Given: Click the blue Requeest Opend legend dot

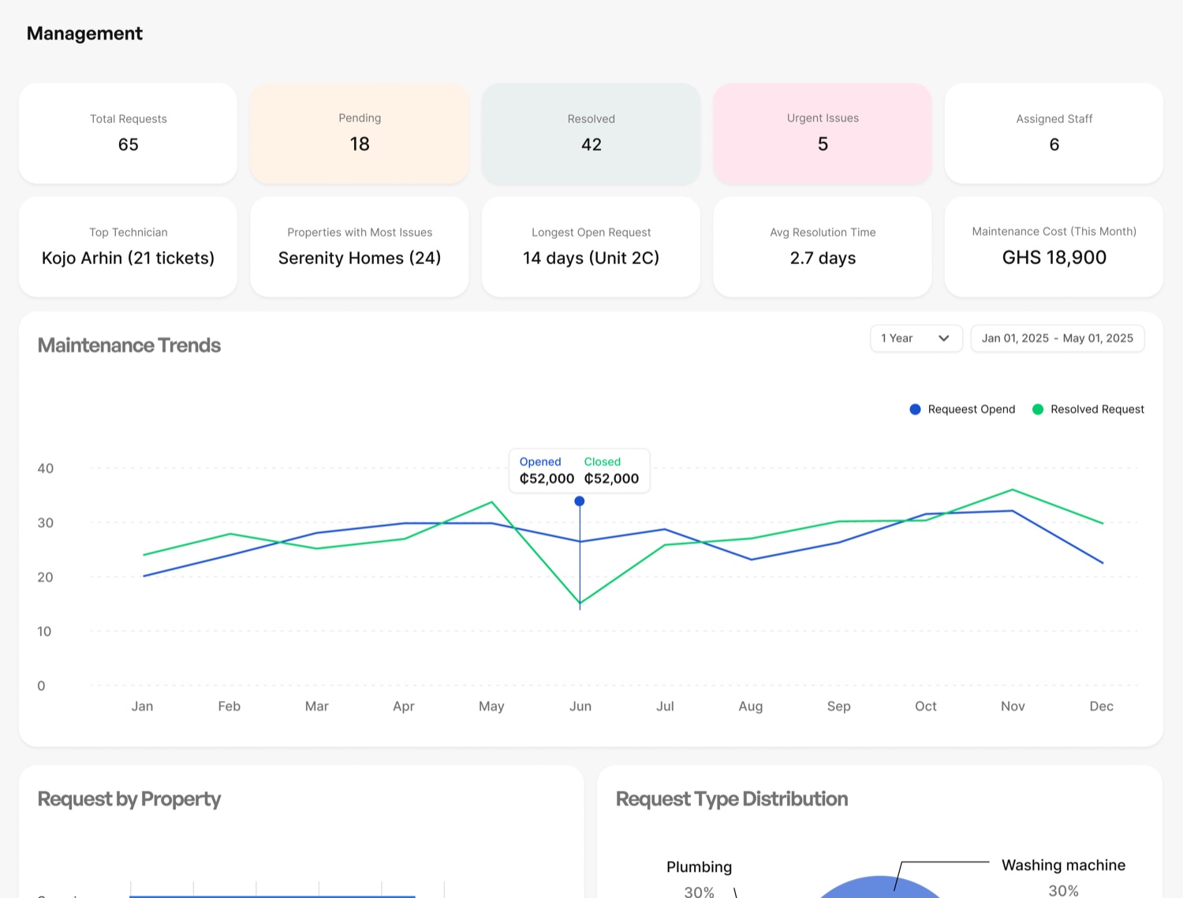Looking at the screenshot, I should pos(915,409).
